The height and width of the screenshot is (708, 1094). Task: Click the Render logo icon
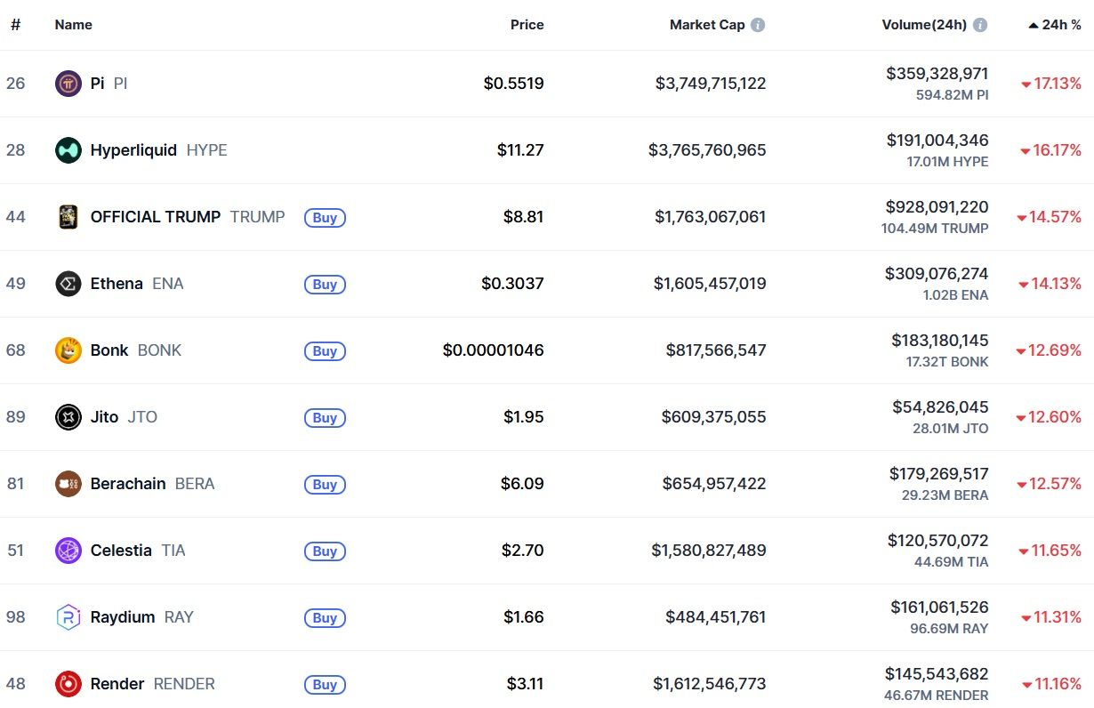click(x=68, y=684)
